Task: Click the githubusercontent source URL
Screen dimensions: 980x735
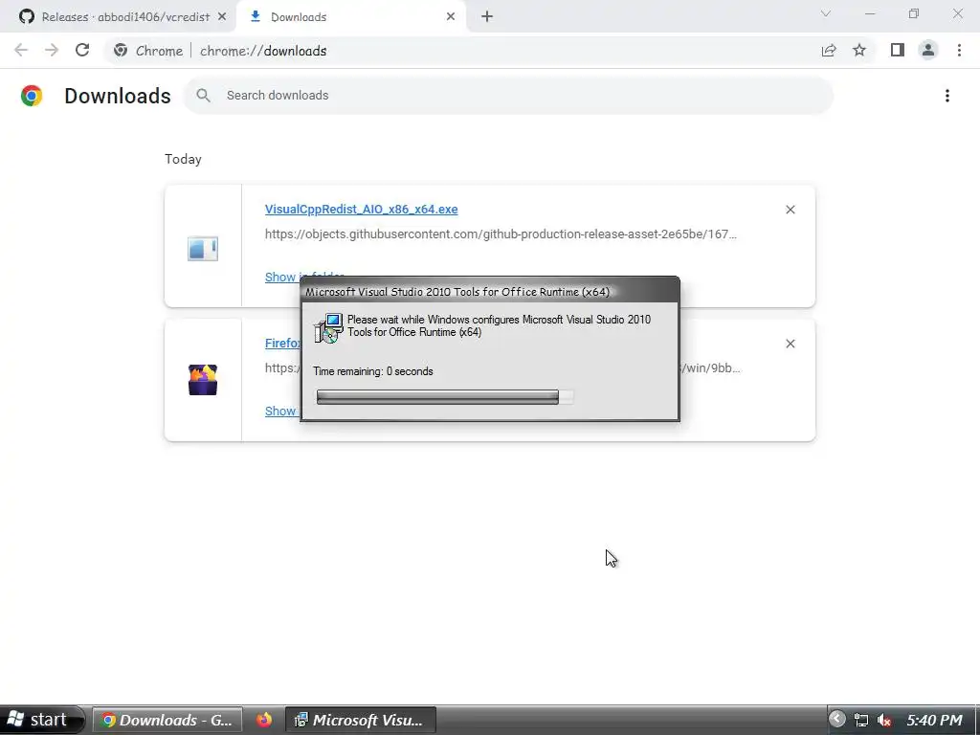Action: coord(501,234)
